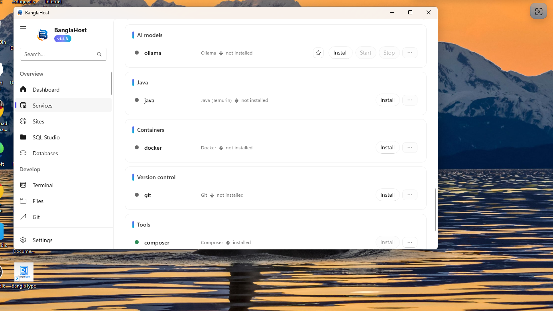Click the screen capture icon on the desktop corner
This screenshot has width=553, height=311.
[x=539, y=12]
